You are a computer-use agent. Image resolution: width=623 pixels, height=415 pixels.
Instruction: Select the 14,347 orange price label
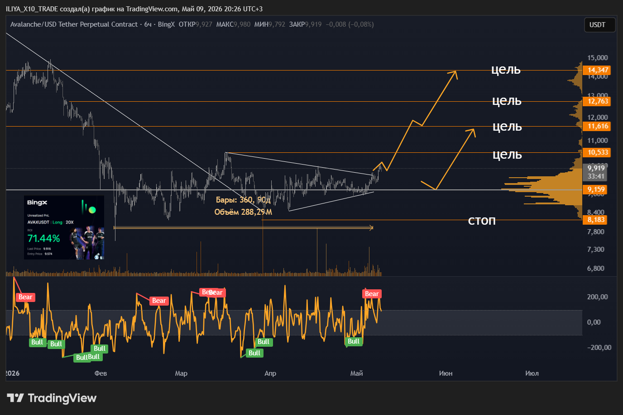[598, 70]
